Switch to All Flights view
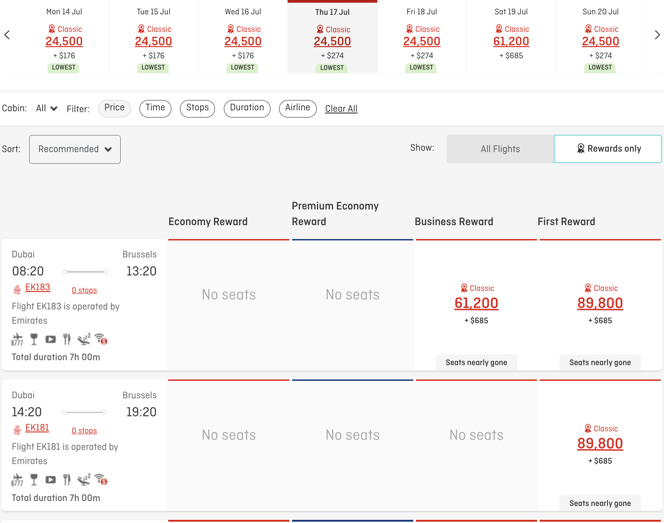Image resolution: width=664 pixels, height=523 pixels. (500, 149)
